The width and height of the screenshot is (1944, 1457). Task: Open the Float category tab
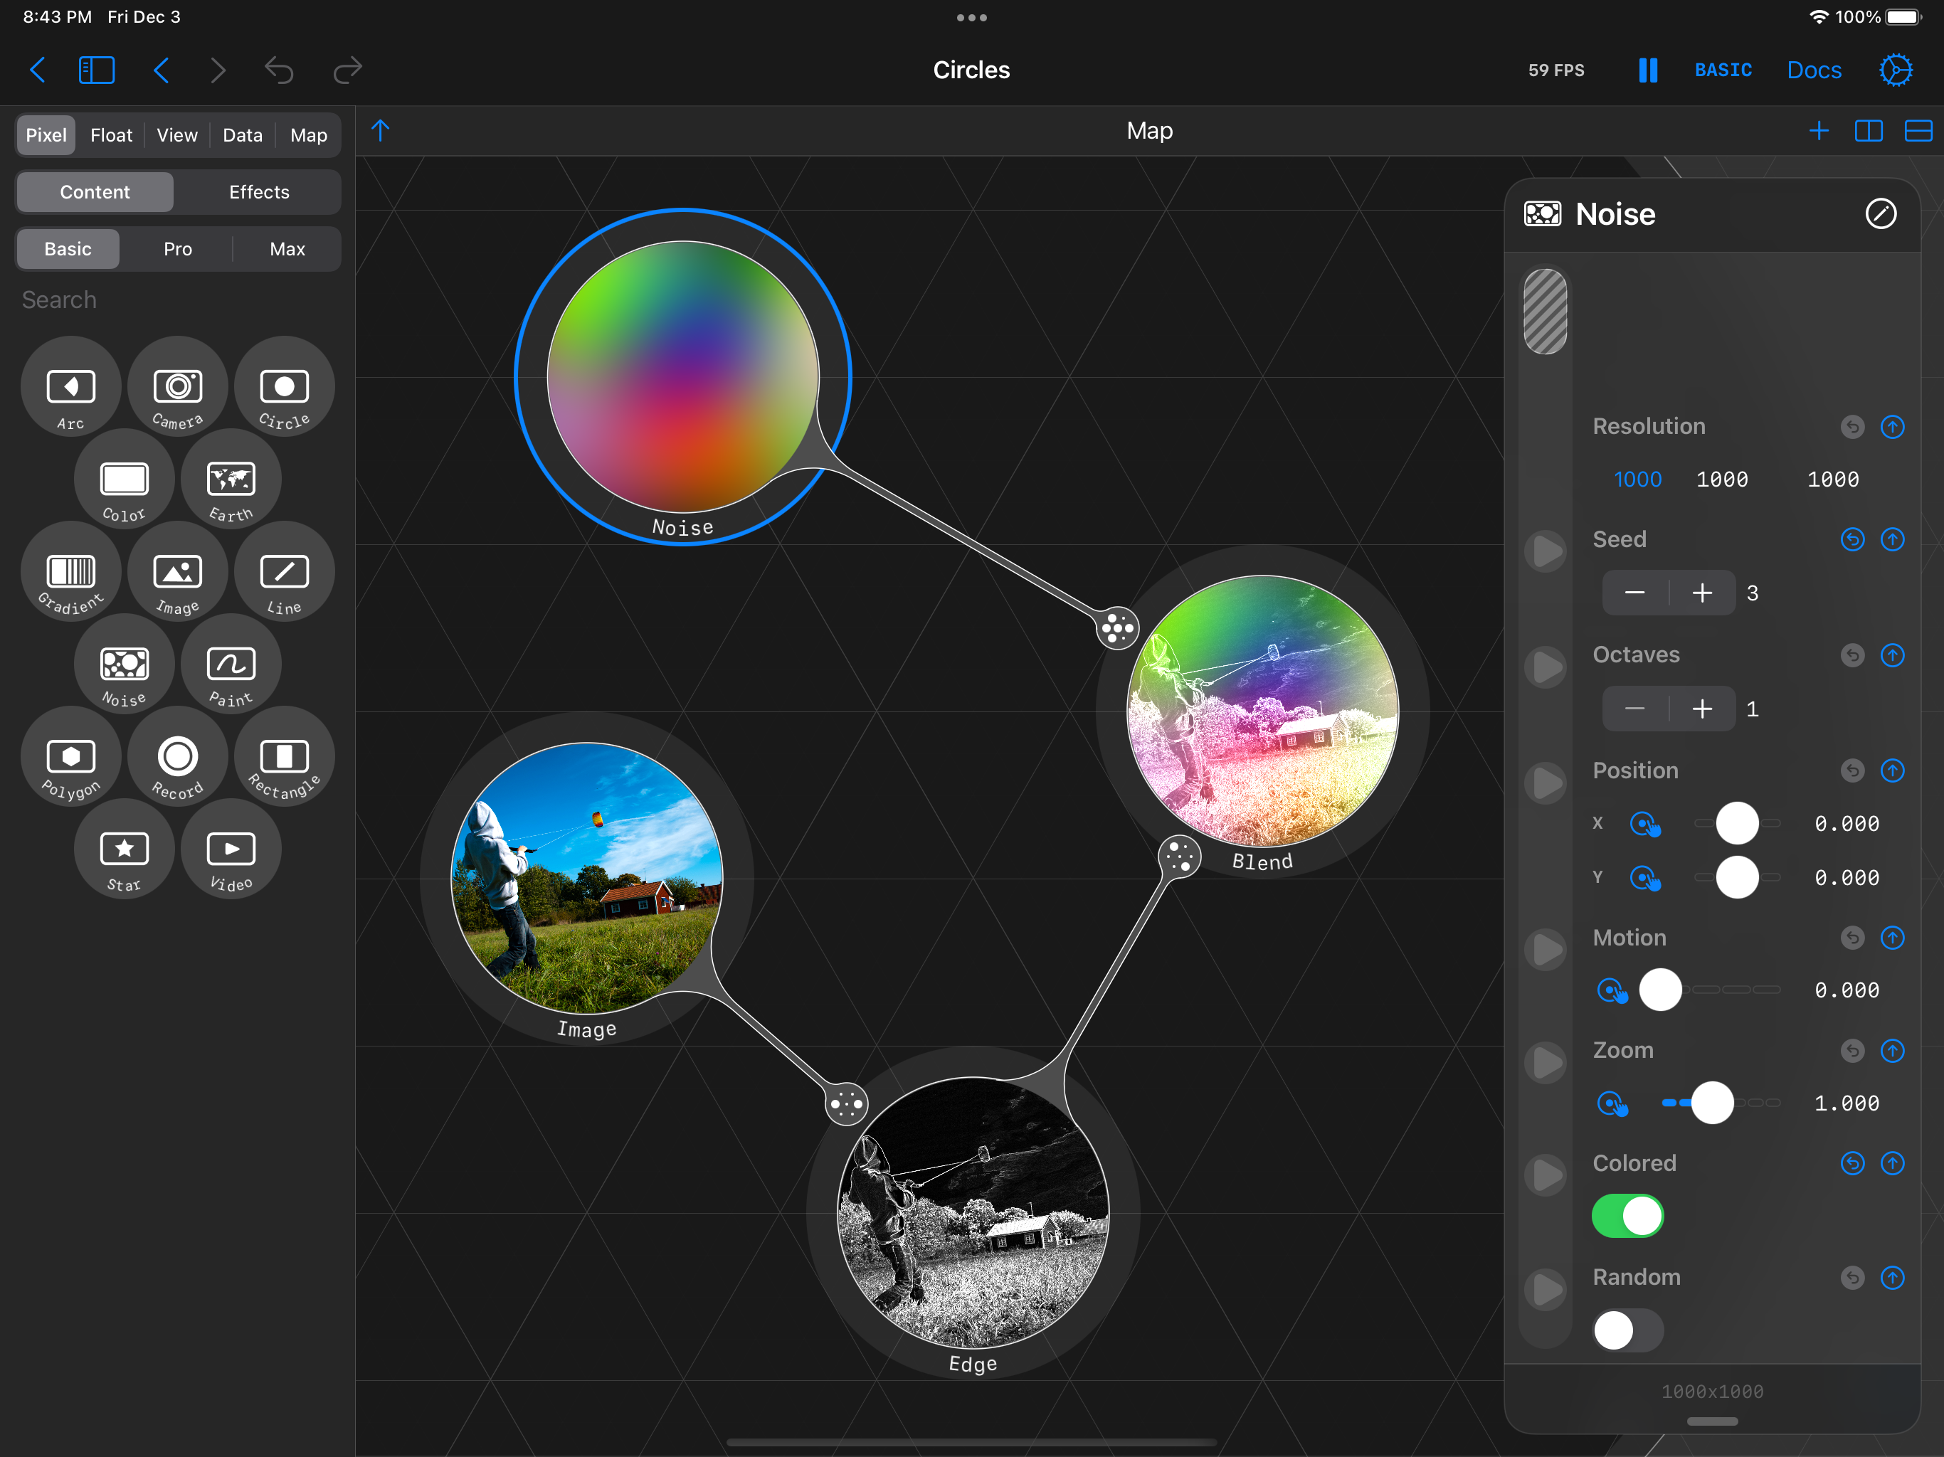click(111, 135)
